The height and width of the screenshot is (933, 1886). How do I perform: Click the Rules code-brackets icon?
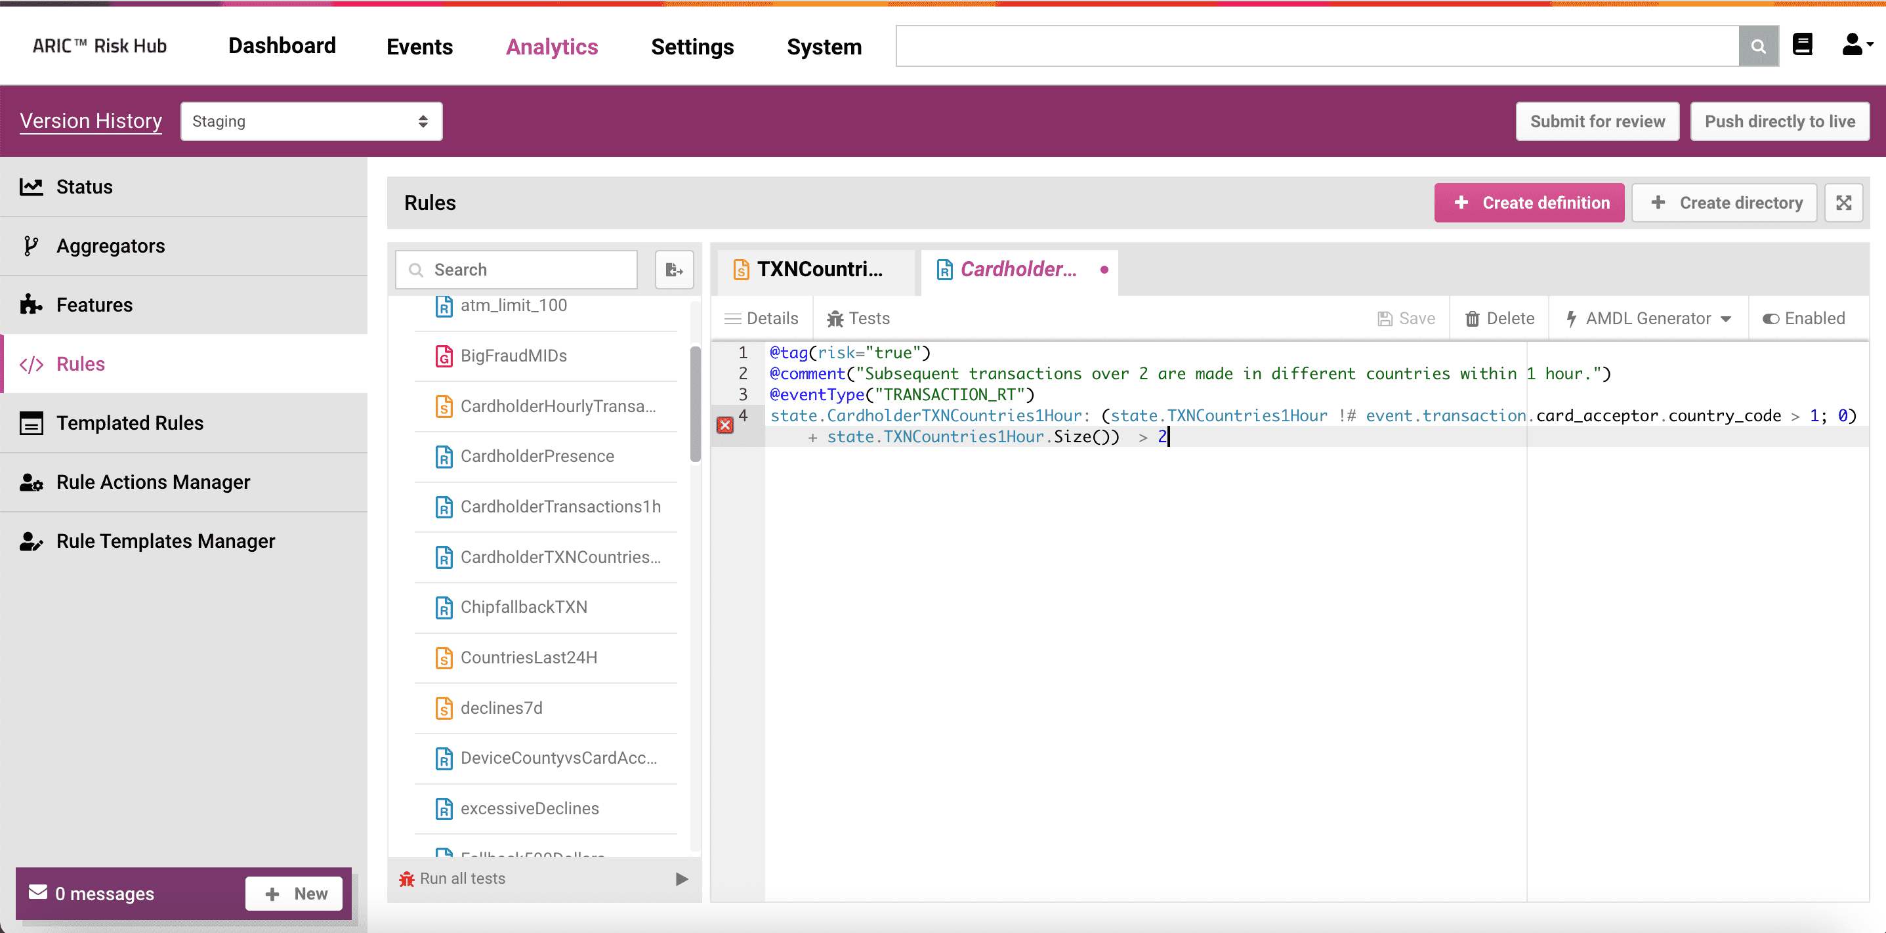pos(31,364)
